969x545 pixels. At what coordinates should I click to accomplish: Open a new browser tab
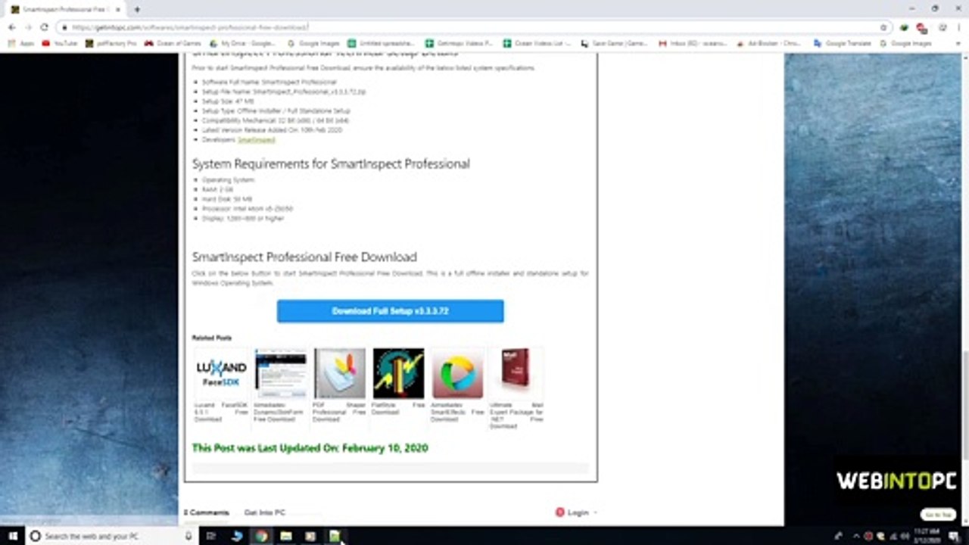point(137,10)
